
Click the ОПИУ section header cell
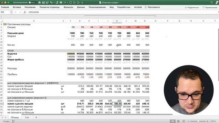(34, 51)
